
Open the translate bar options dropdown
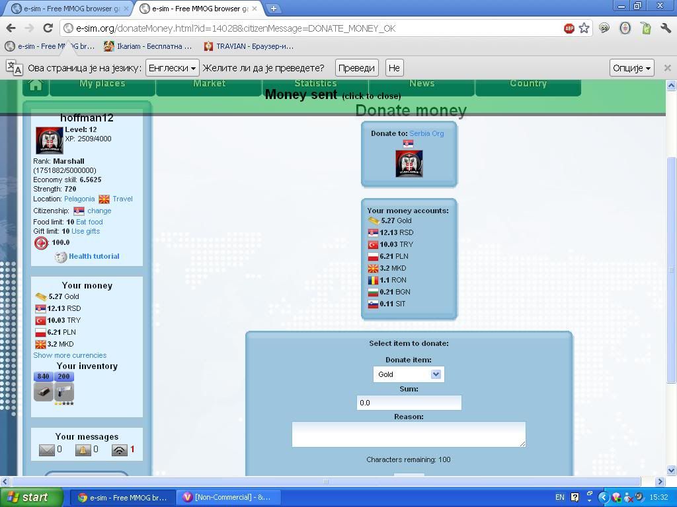click(631, 68)
